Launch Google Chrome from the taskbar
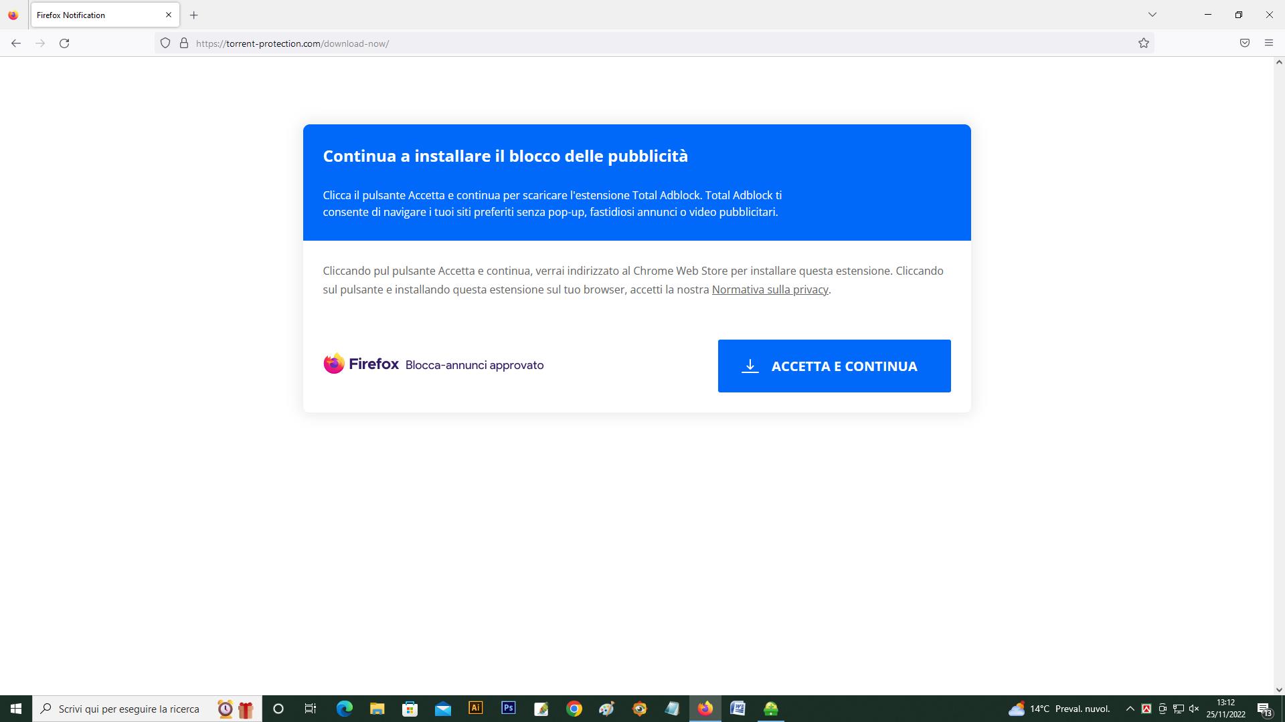The height and width of the screenshot is (722, 1285). pyautogui.click(x=574, y=709)
